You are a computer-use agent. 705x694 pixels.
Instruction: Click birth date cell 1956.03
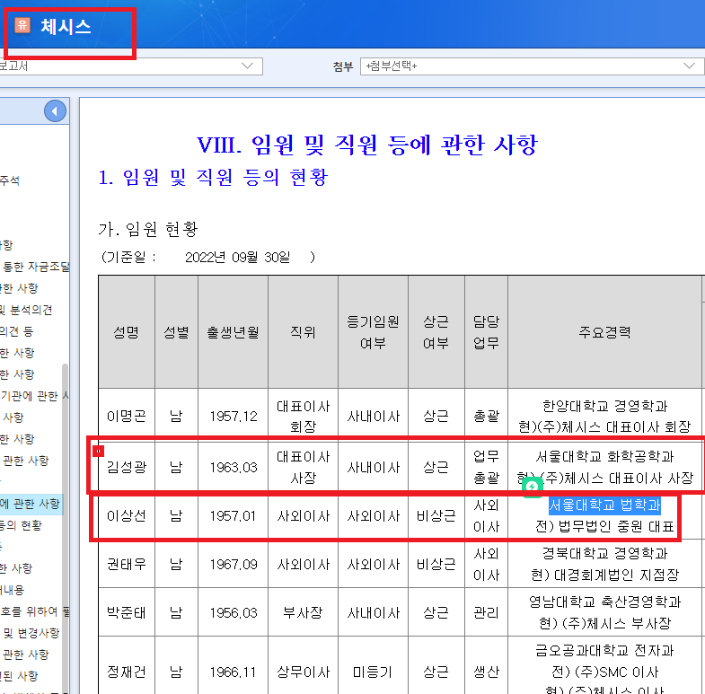coord(234,612)
